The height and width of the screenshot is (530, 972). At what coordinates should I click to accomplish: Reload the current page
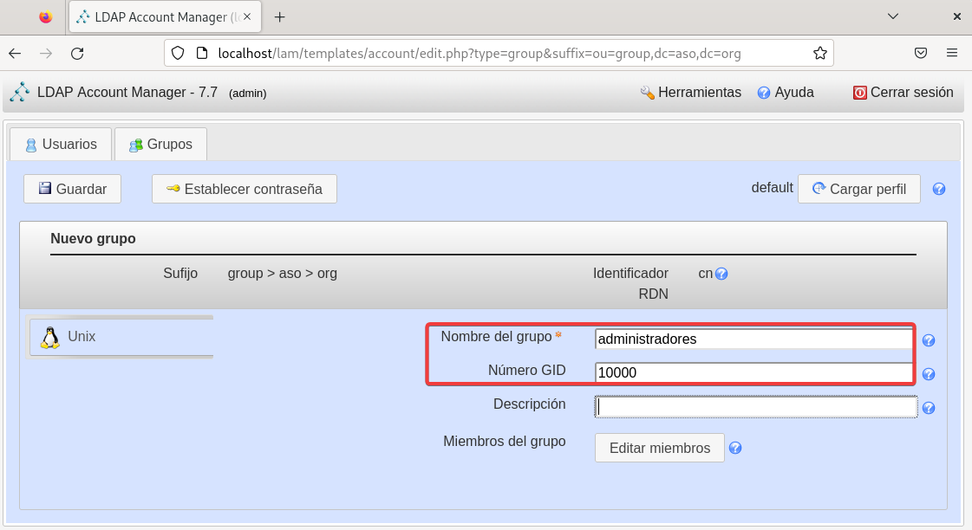tap(77, 53)
